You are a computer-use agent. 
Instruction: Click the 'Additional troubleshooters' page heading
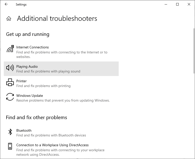[x=57, y=19]
